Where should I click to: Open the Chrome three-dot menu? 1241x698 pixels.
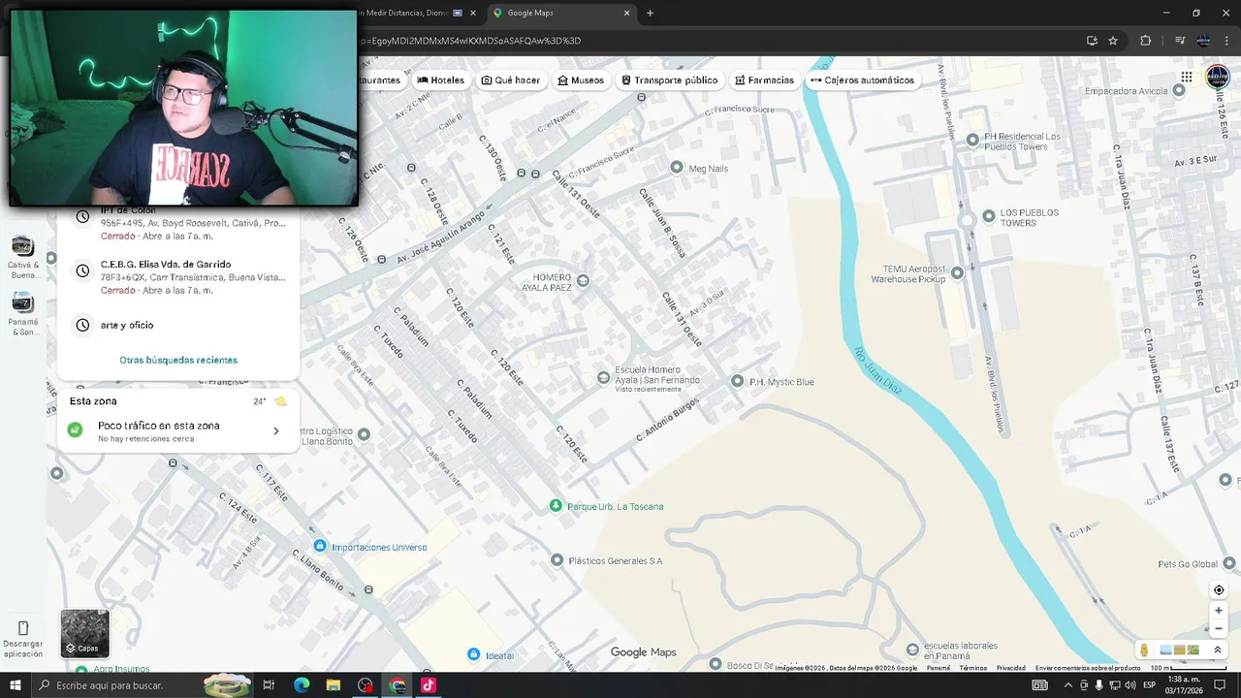(1226, 41)
